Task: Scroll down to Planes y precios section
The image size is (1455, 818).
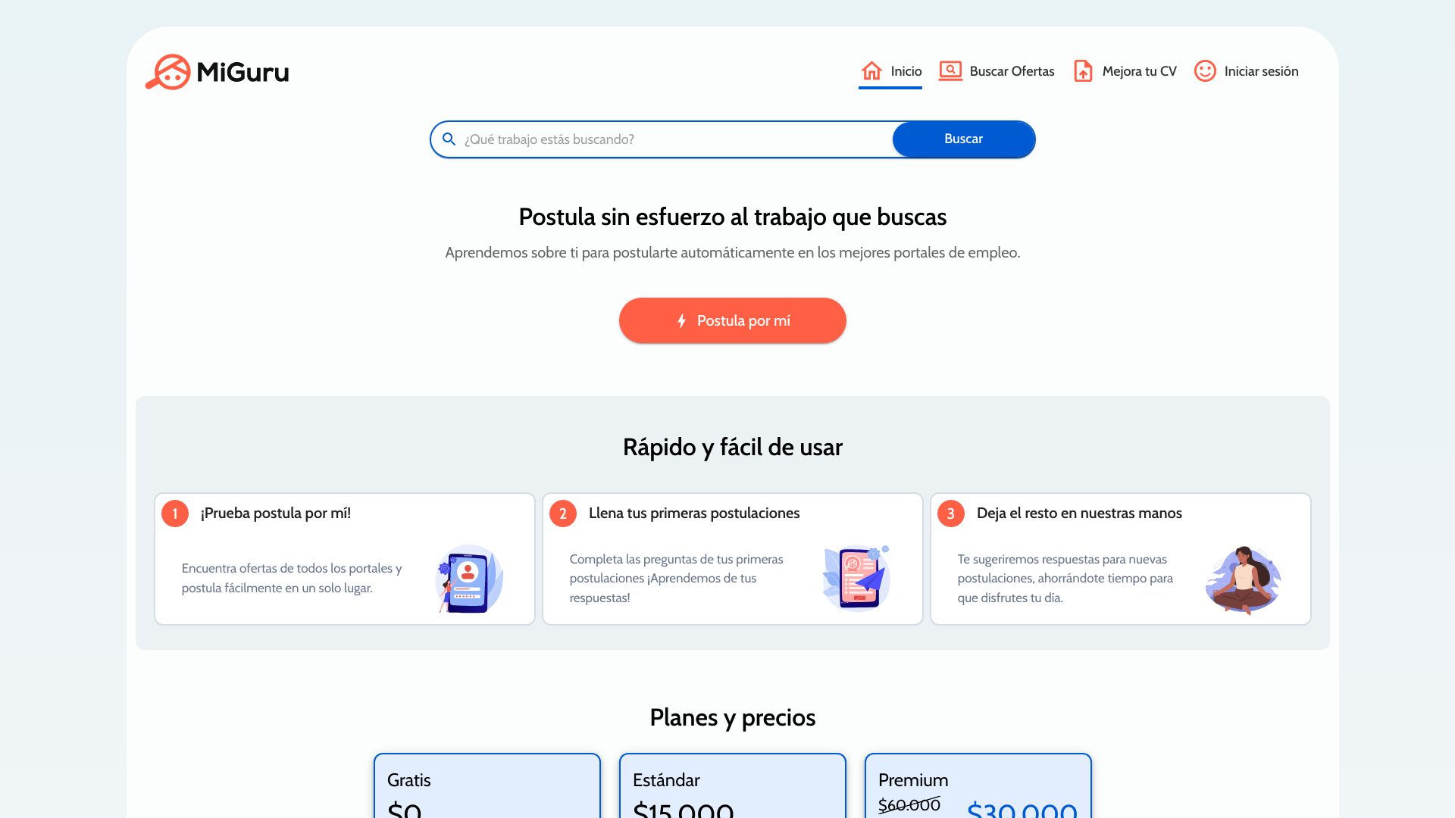Action: 731,717
